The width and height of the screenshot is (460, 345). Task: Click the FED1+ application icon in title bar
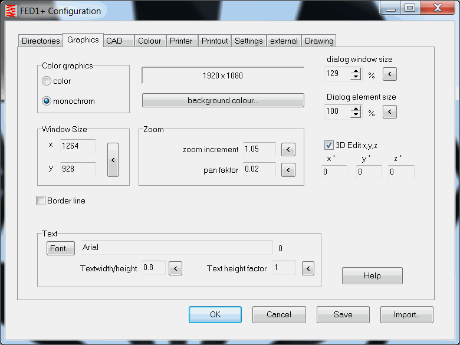point(11,11)
